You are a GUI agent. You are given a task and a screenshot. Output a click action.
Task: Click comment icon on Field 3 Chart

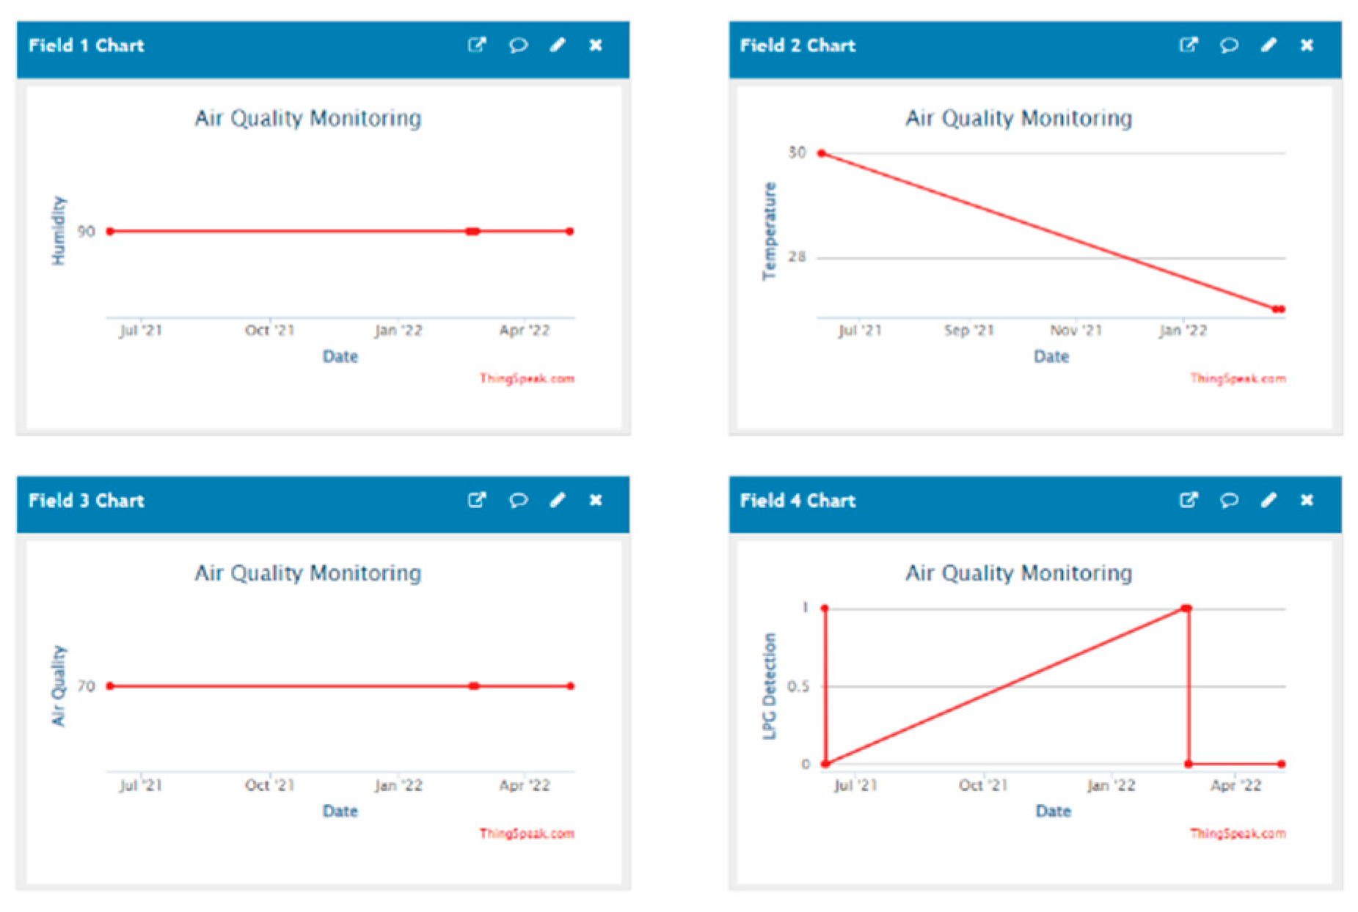(x=518, y=501)
